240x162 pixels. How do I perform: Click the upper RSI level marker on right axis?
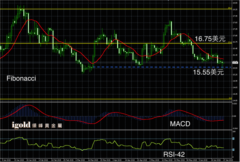233,139
